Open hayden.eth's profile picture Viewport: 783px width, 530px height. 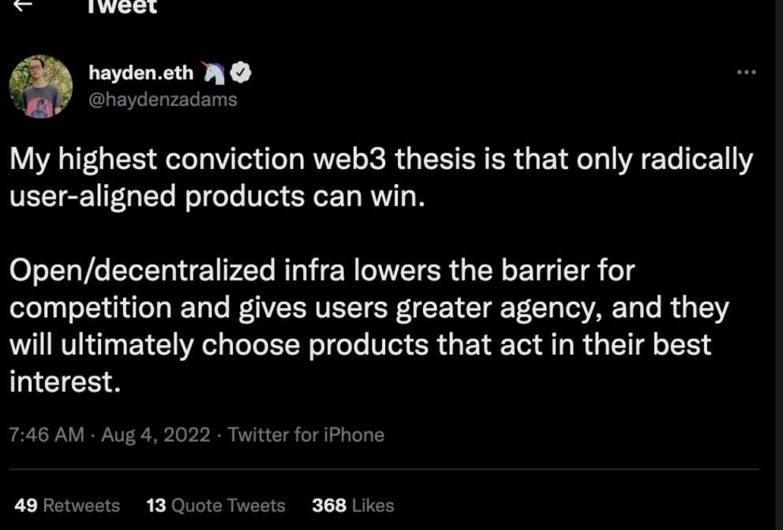[x=40, y=86]
